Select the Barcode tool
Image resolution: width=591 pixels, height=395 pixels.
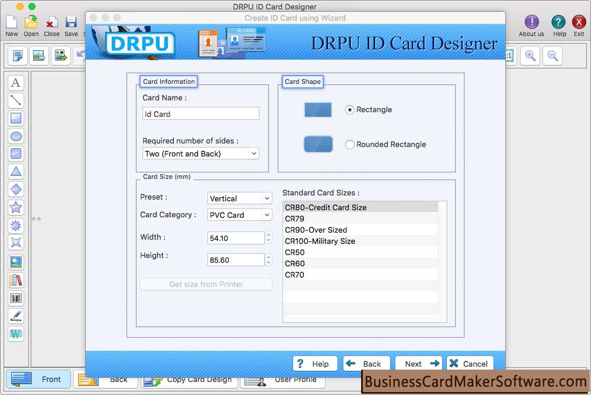pos(16,298)
